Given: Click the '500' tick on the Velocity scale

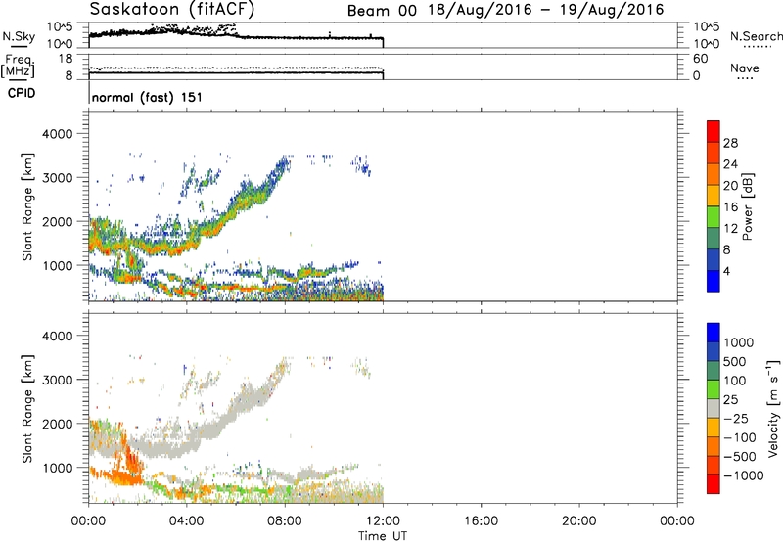Looking at the screenshot, I should 735,362.
